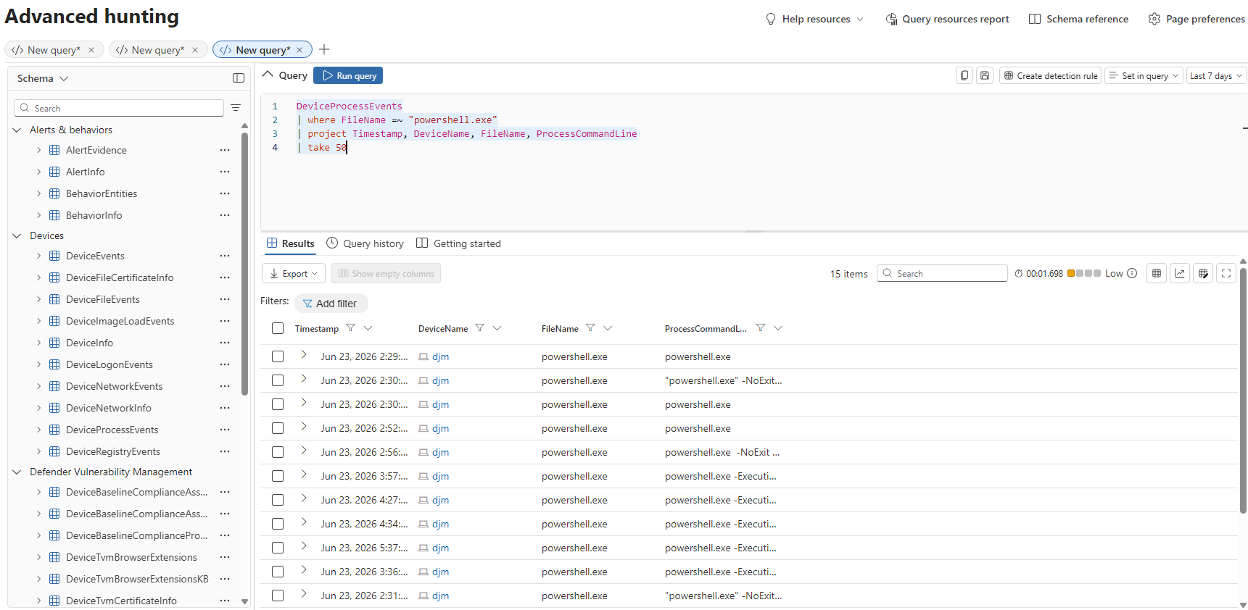
Task: Select the Jun 23, 2026 2:29 row checkbox
Action: pyautogui.click(x=278, y=356)
